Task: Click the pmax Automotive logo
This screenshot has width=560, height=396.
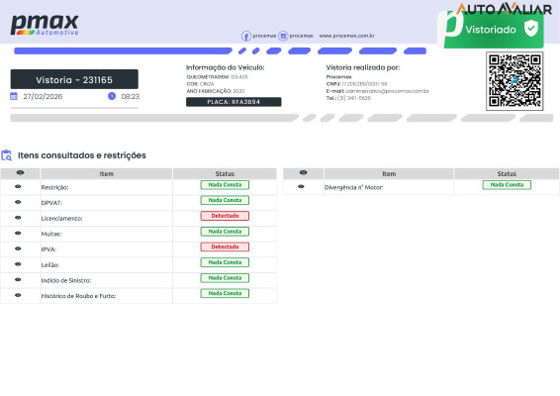Action: (45, 25)
